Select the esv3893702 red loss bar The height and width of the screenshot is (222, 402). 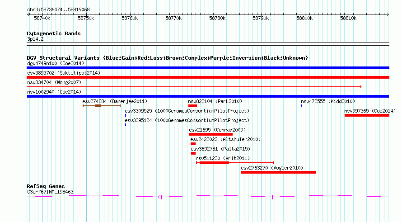pyautogui.click(x=208, y=77)
